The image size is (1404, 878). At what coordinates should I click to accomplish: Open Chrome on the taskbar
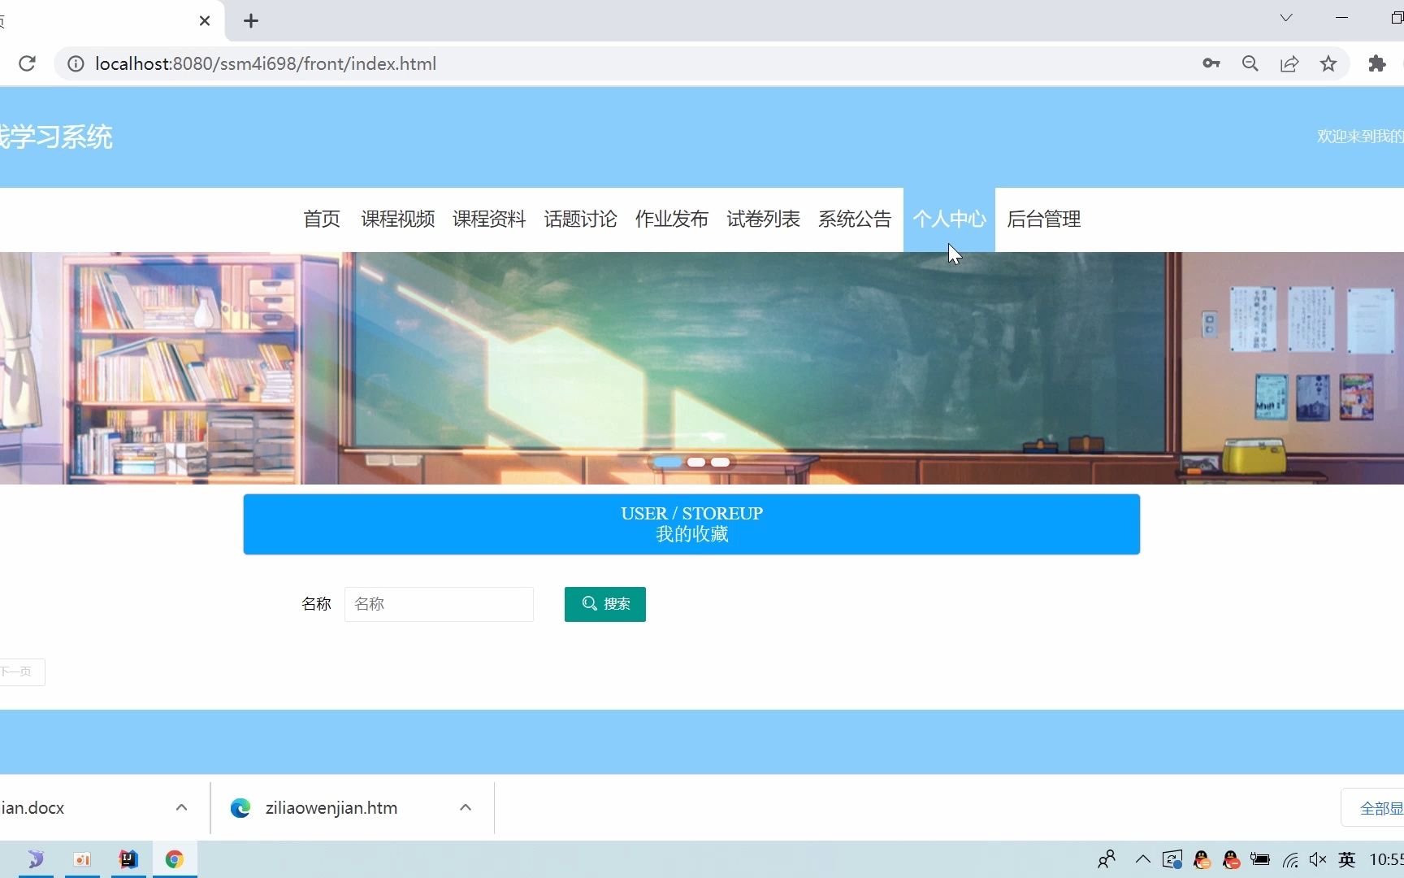coord(175,859)
